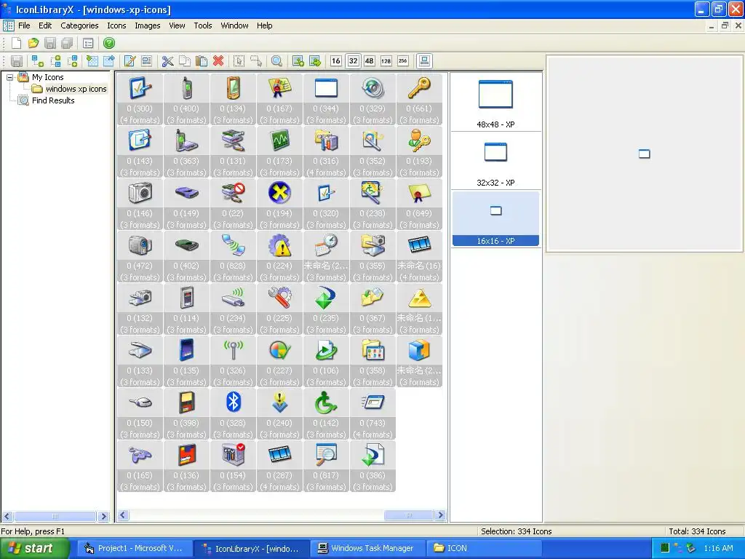Click the Windows start button

point(34,548)
